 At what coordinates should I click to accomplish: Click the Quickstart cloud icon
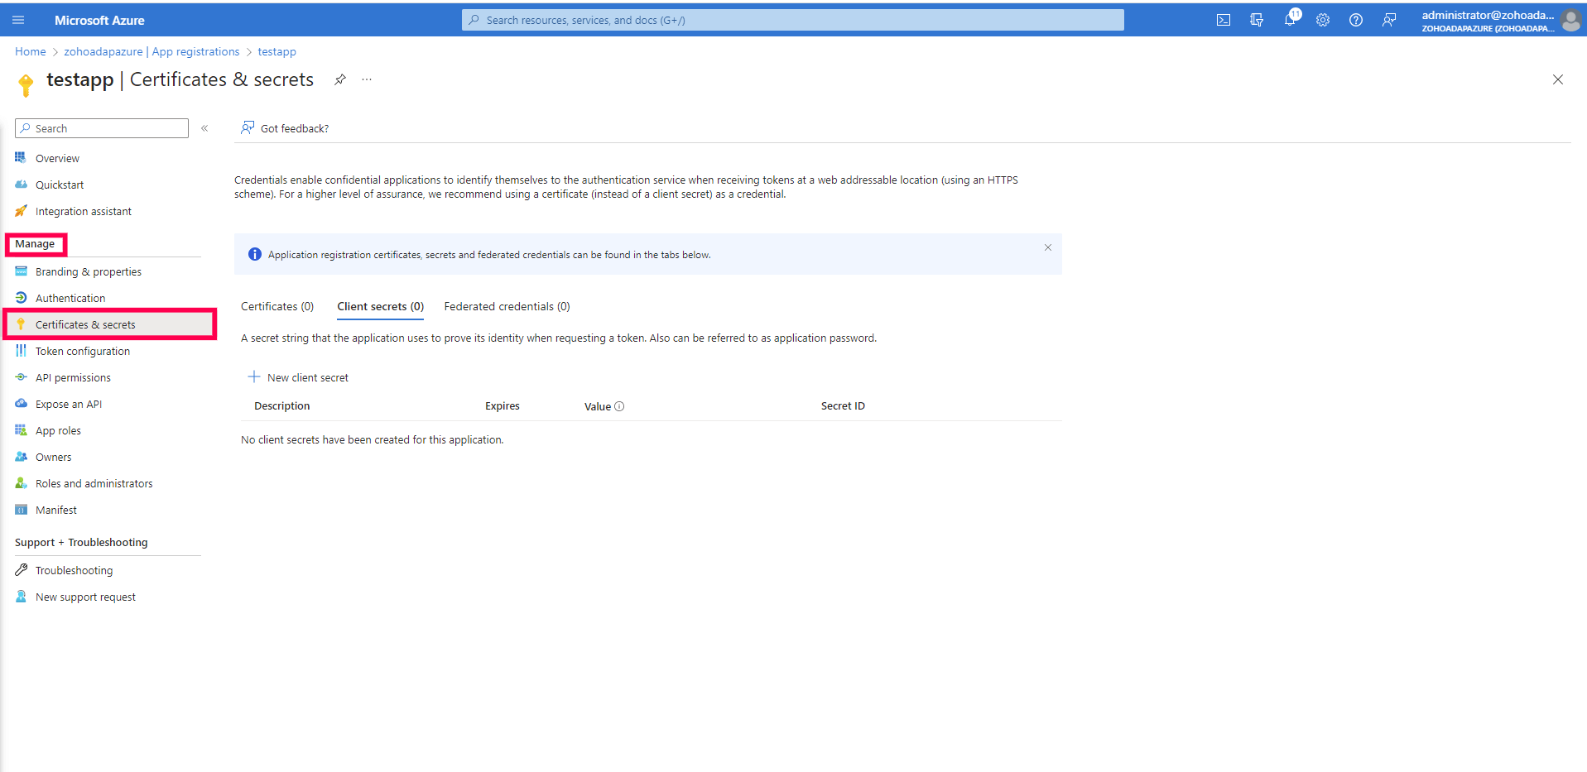click(21, 184)
